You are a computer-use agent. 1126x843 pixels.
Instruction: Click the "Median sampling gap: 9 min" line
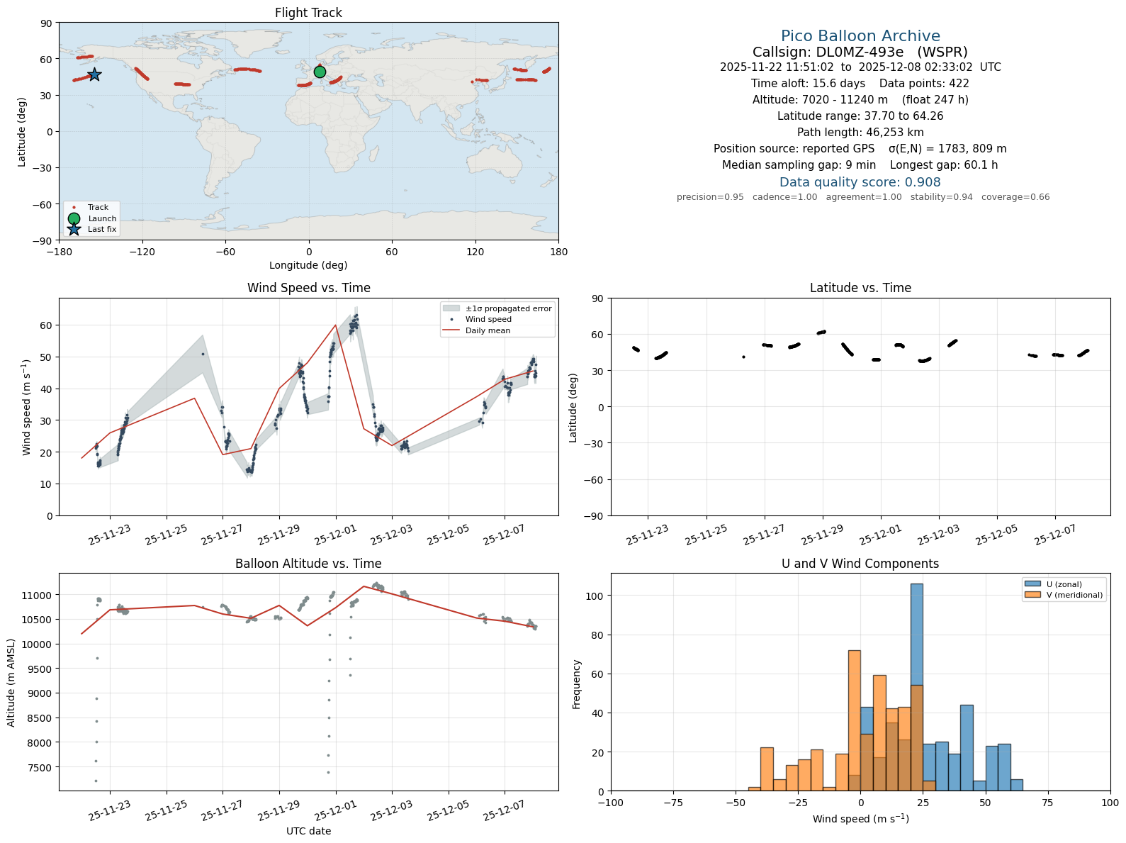coord(860,165)
